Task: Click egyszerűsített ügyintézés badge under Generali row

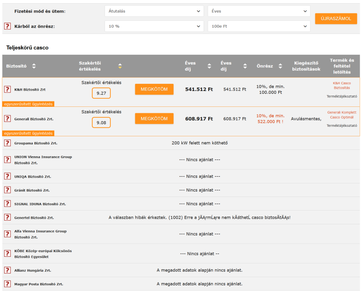Action: (x=29, y=133)
